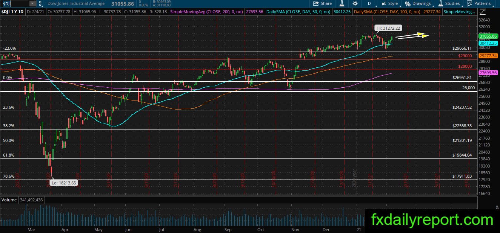Select the $22558.33 Fibonacci level label

[462, 126]
